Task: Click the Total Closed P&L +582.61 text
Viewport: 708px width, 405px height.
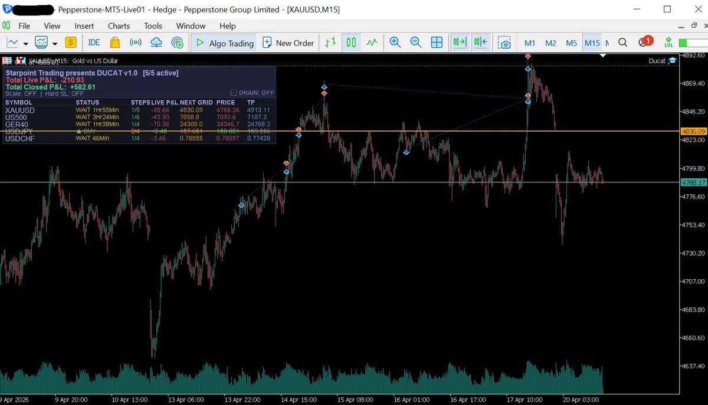Action: point(50,87)
